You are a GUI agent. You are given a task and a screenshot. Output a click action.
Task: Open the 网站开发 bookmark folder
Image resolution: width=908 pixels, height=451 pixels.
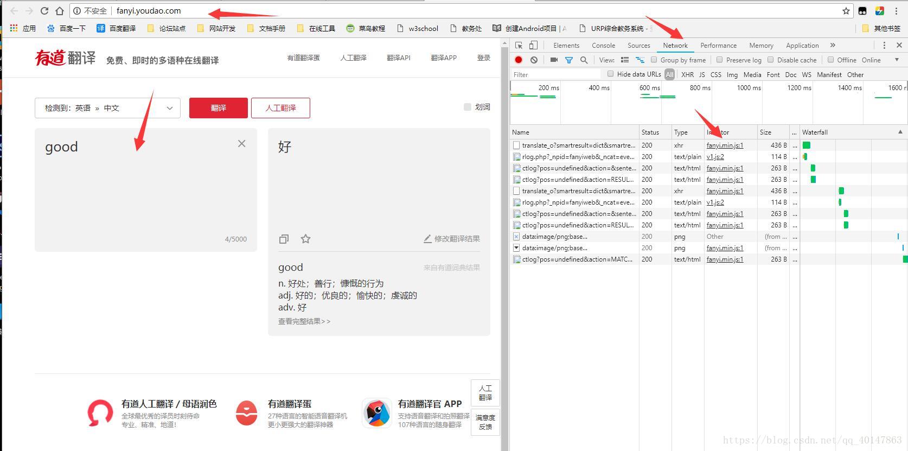point(216,28)
